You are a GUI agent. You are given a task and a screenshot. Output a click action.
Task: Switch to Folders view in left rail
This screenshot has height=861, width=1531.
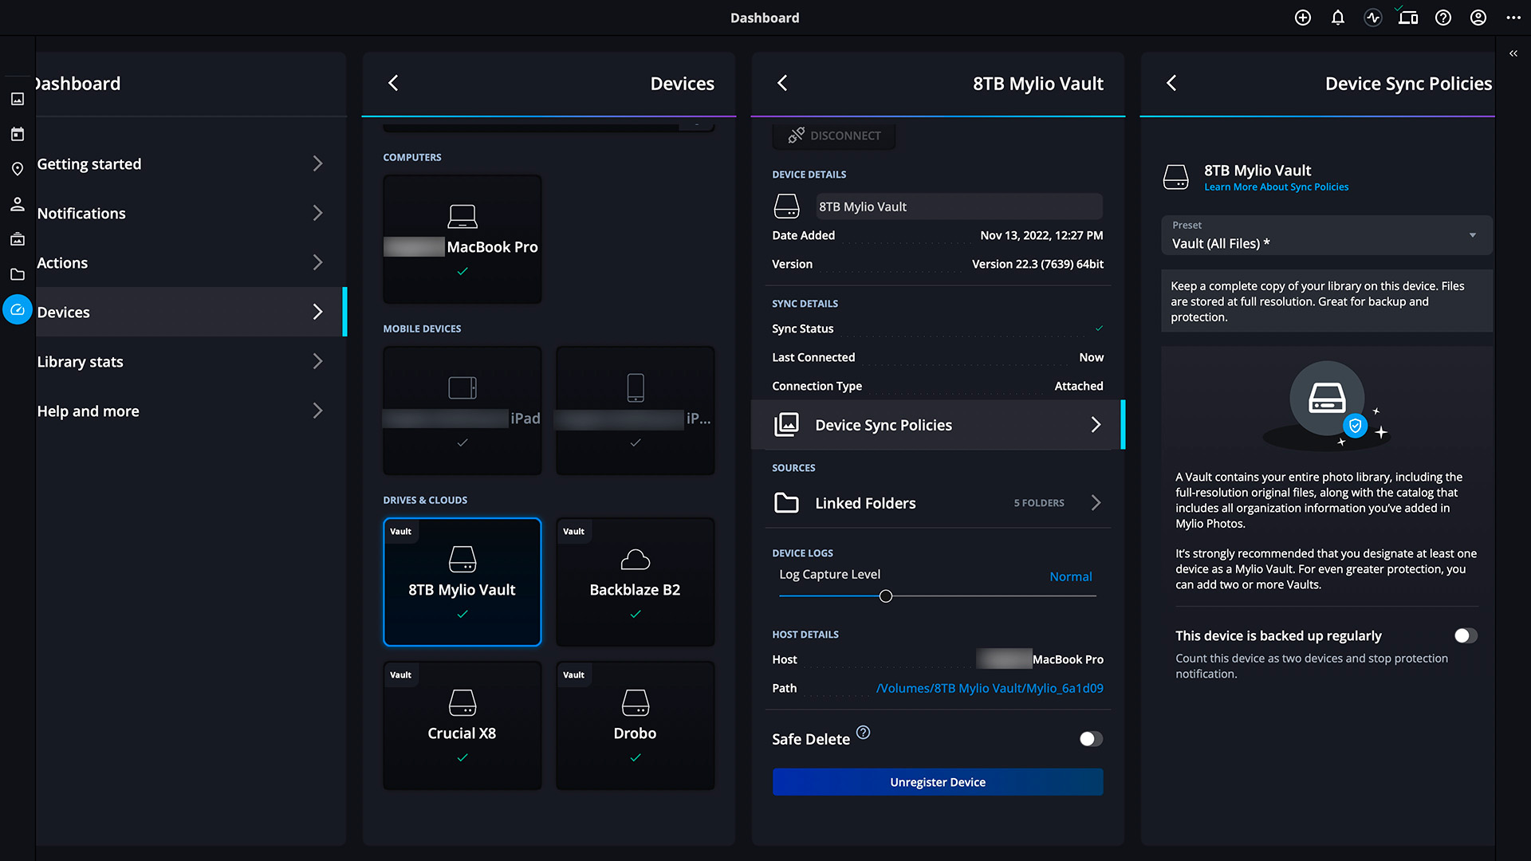point(18,274)
